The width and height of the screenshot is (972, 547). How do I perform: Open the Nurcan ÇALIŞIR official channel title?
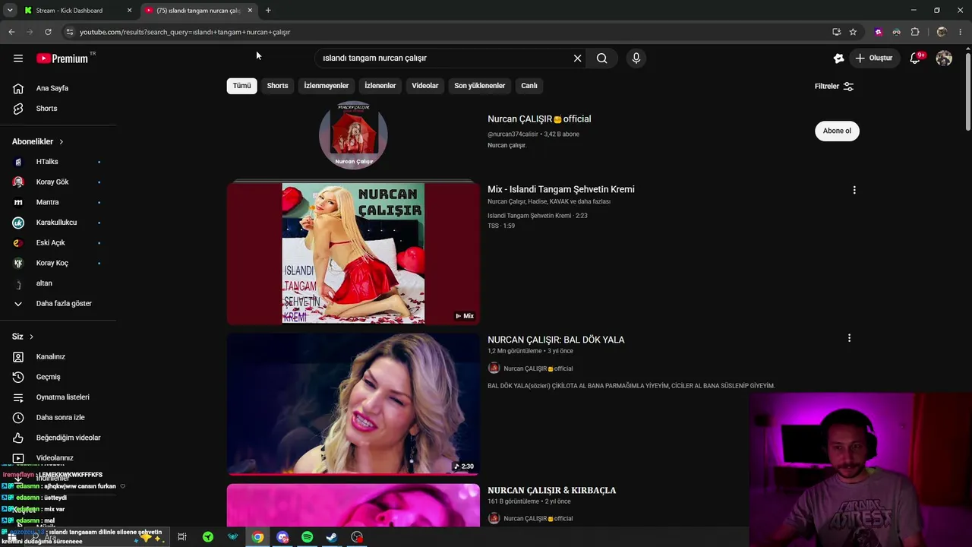click(539, 119)
